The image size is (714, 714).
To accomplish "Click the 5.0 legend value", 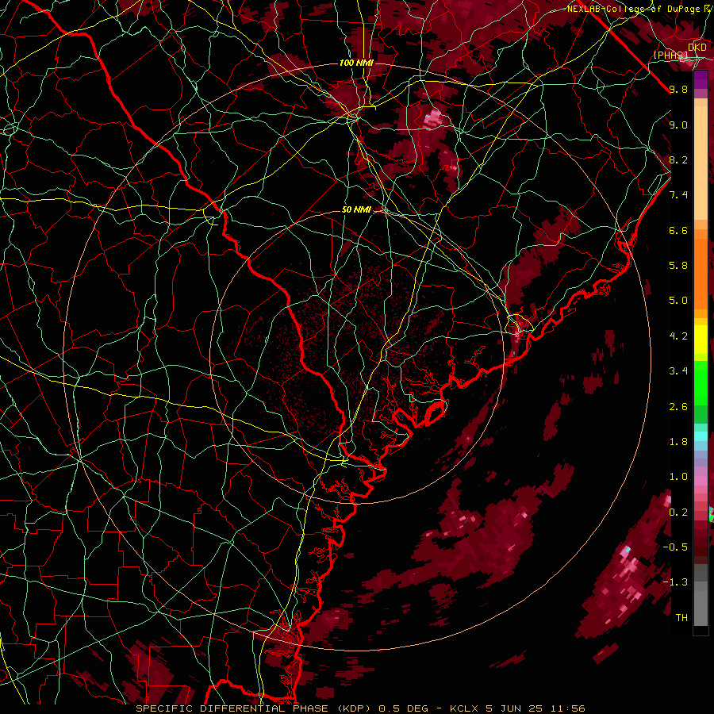I will (678, 301).
